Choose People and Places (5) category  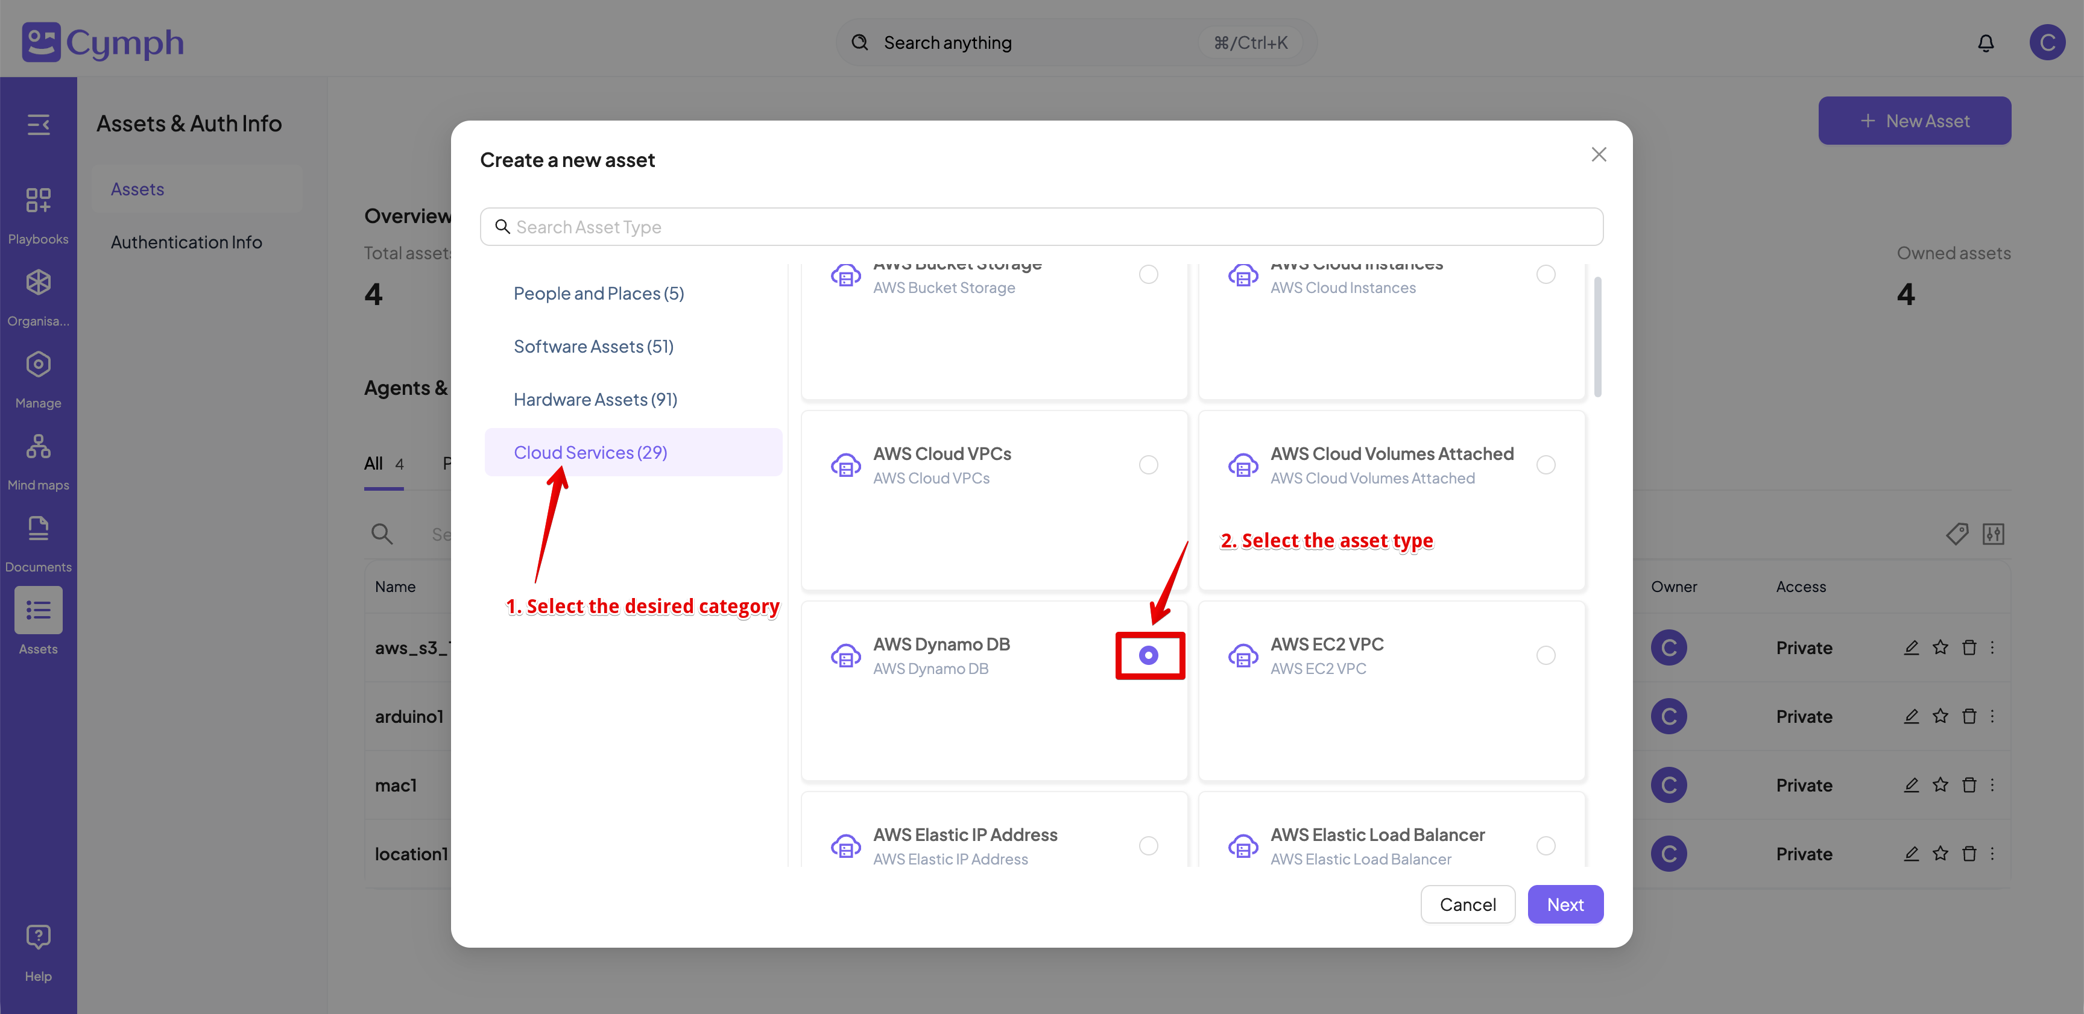pyautogui.click(x=599, y=294)
